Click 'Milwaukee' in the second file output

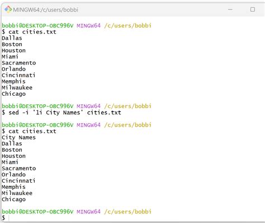click(17, 193)
